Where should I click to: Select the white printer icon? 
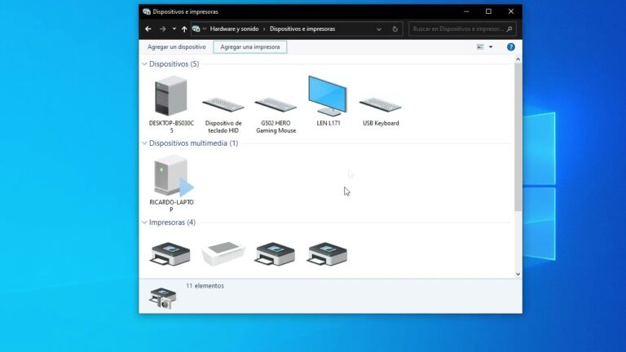pyautogui.click(x=223, y=253)
